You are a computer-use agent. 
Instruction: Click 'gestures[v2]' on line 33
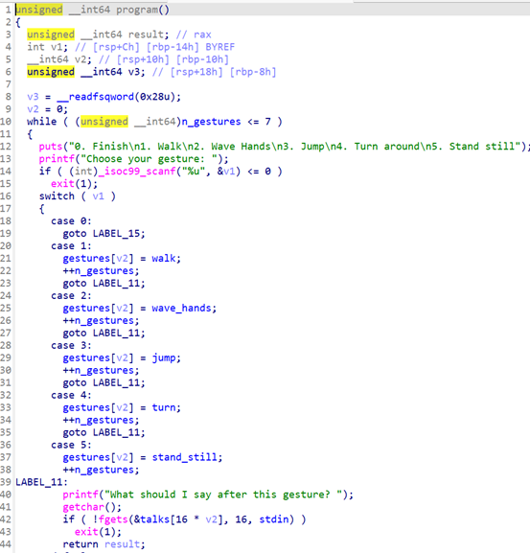pyautogui.click(x=98, y=407)
